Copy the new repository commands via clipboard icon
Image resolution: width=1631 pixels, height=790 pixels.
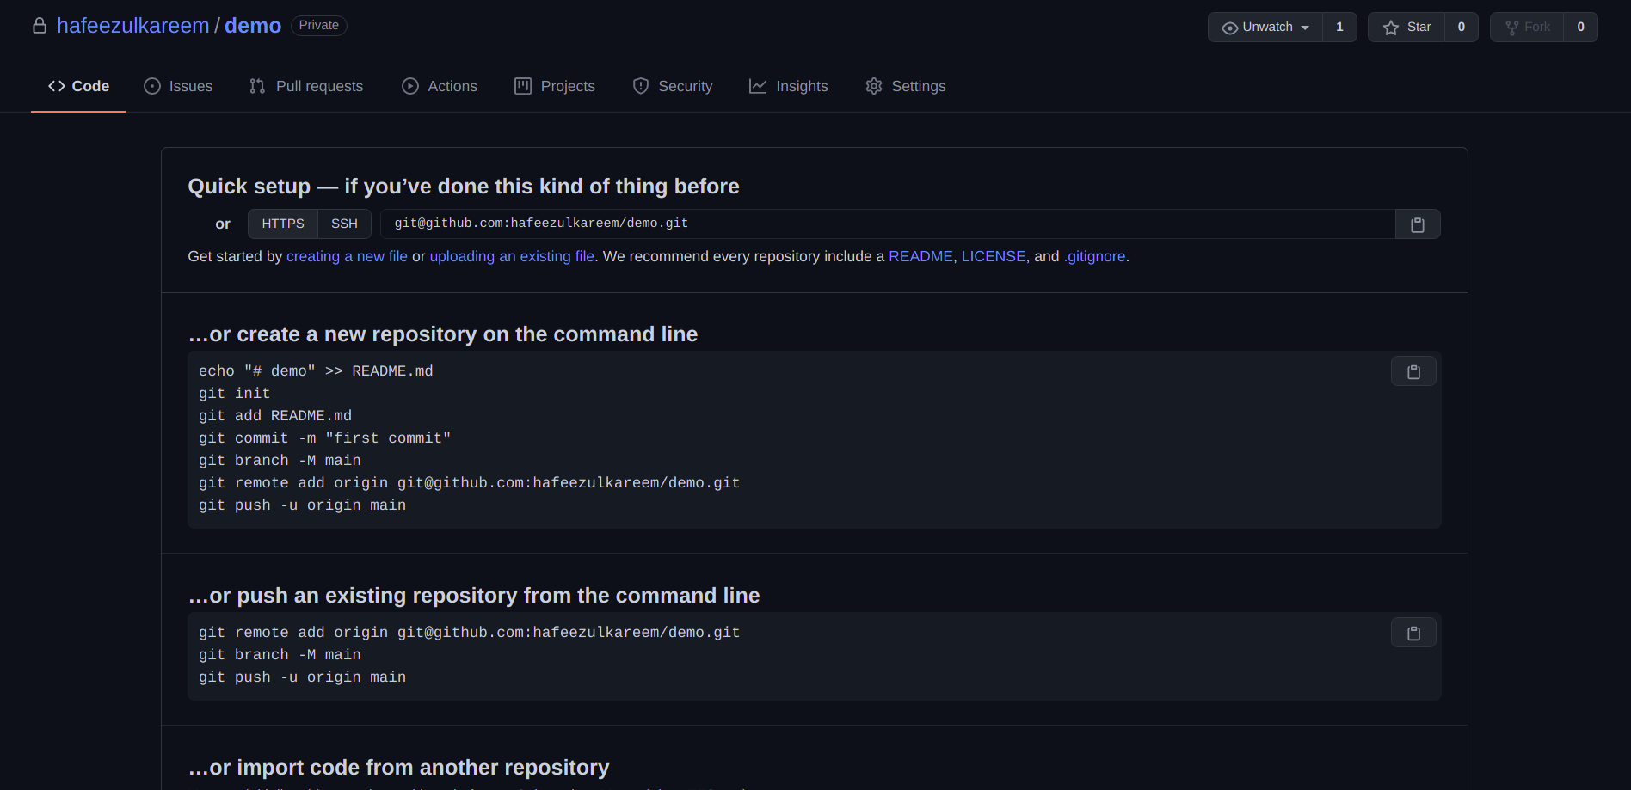(1413, 371)
